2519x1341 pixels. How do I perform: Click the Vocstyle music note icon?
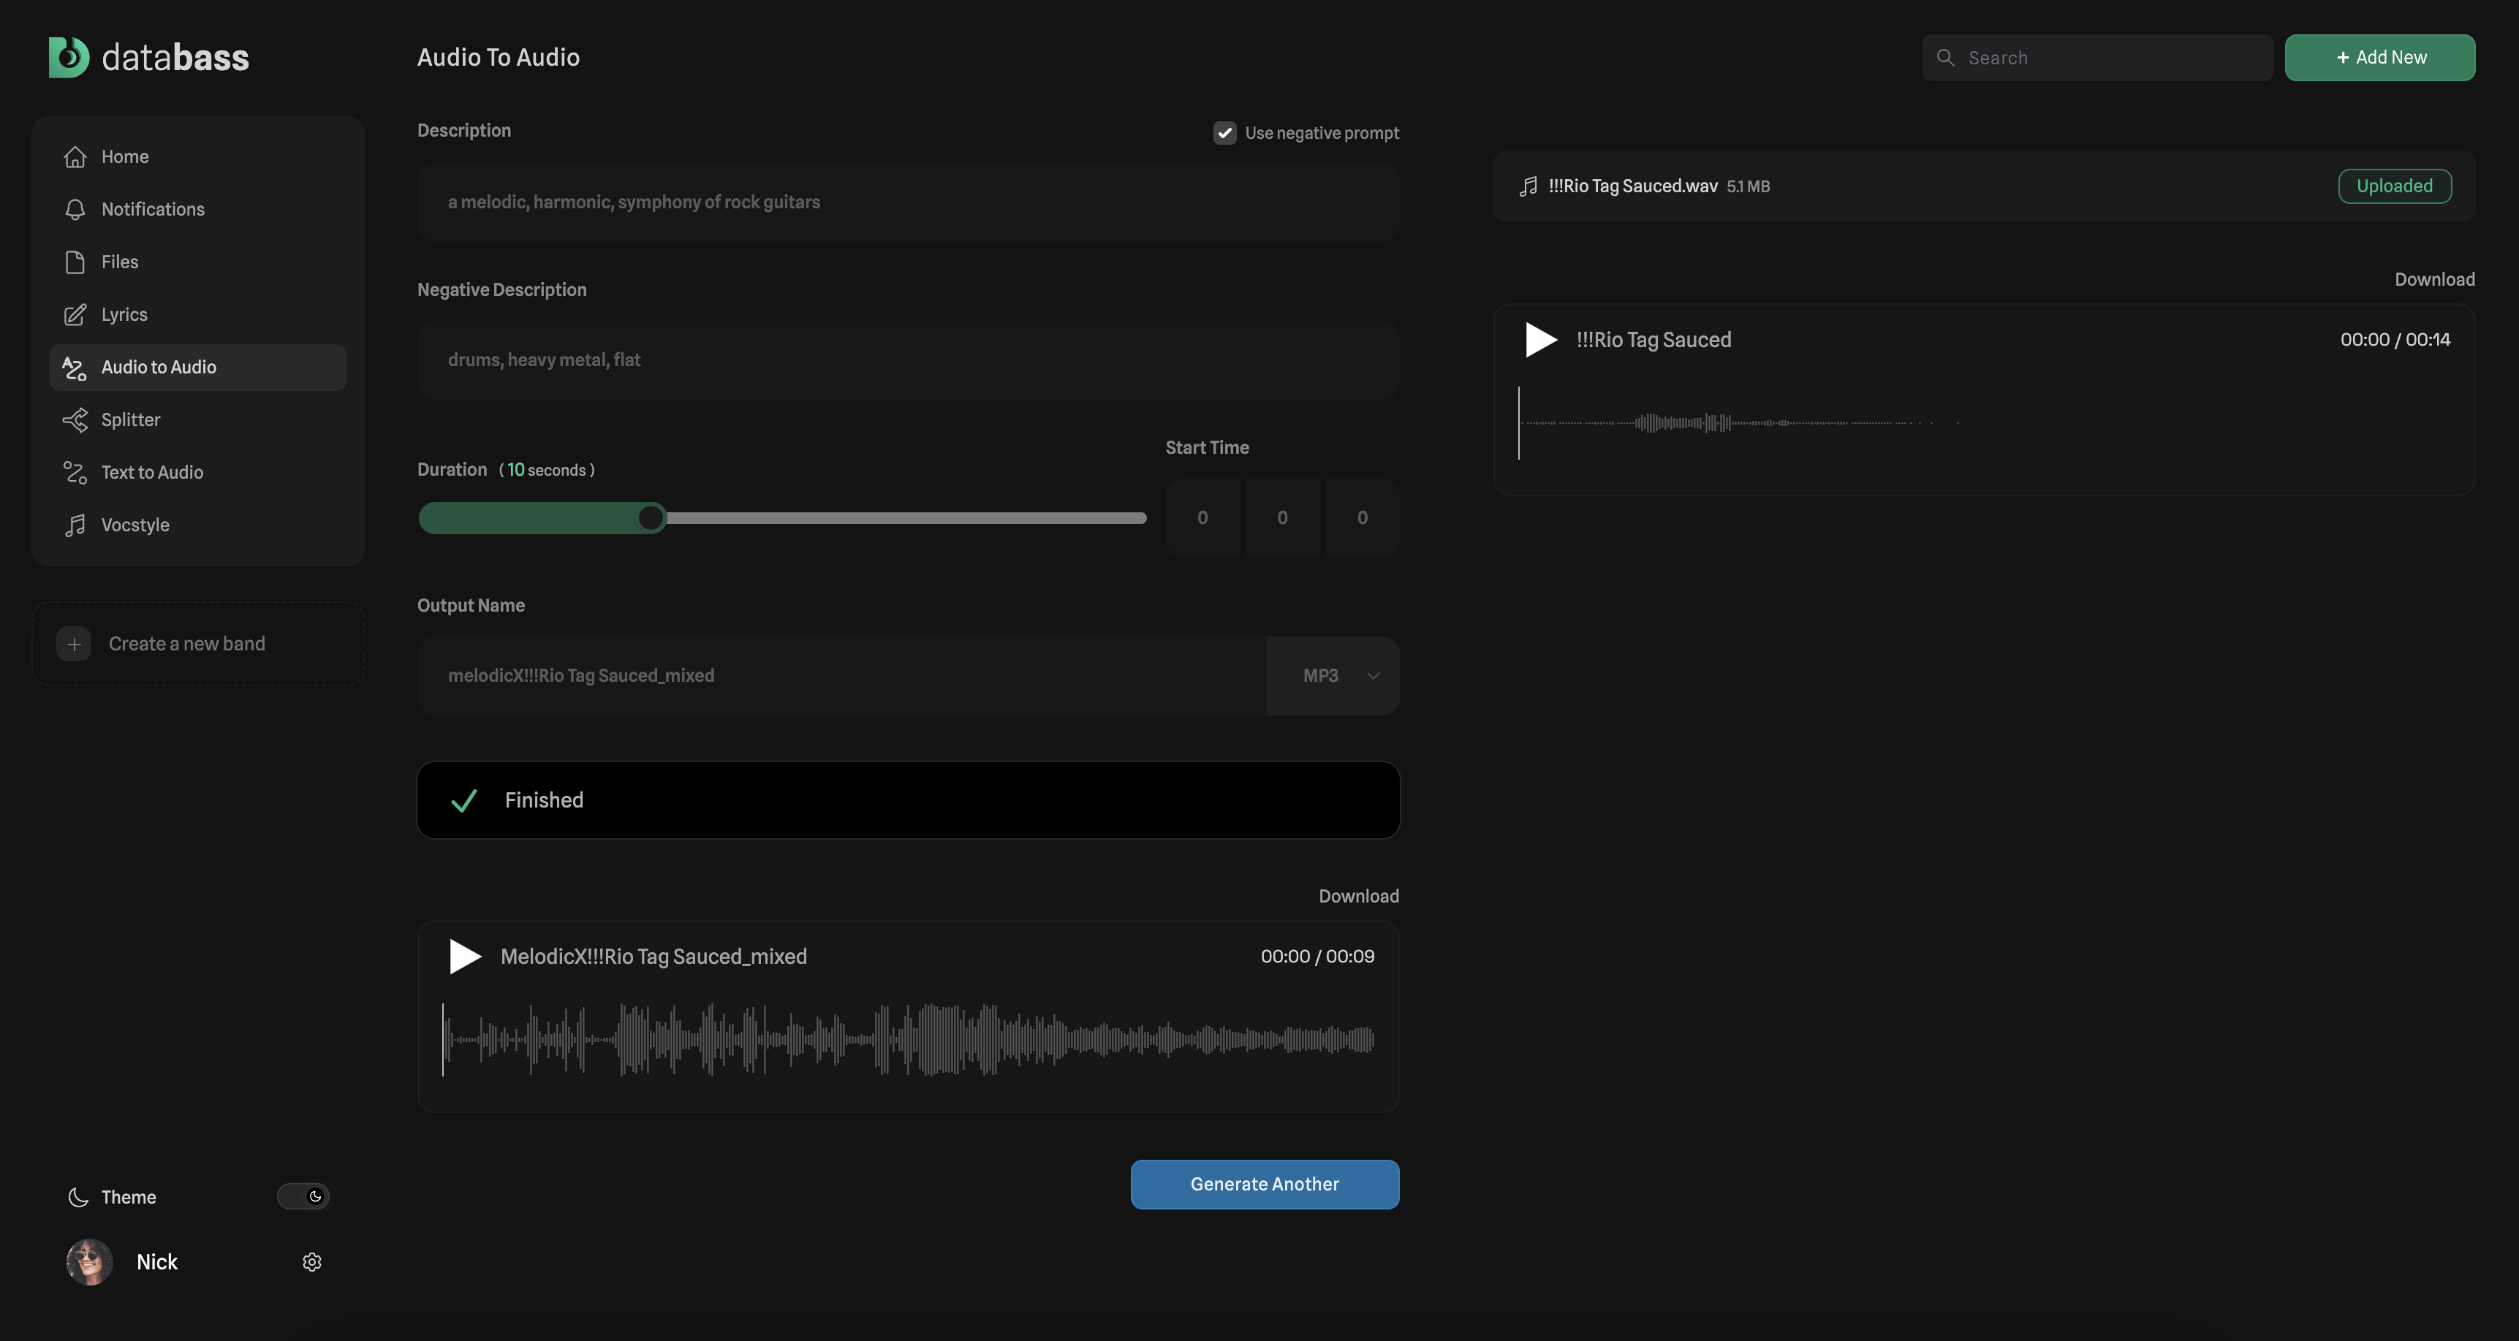[x=75, y=526]
